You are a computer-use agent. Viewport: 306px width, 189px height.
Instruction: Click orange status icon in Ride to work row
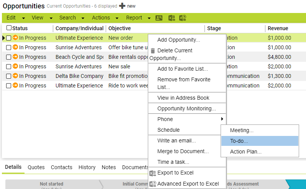15,85
